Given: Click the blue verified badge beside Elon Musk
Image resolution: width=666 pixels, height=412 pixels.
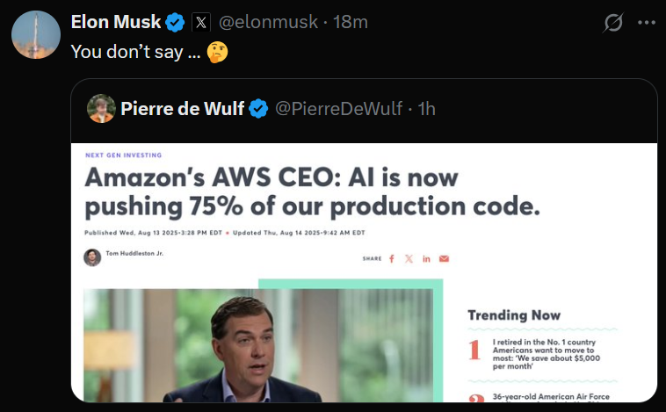Looking at the screenshot, I should click(176, 22).
